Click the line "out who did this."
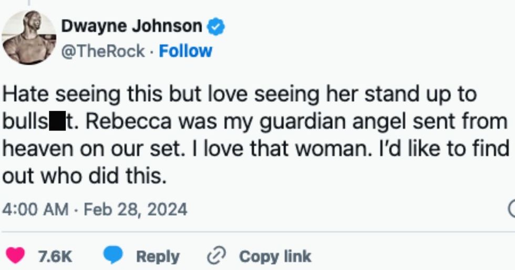The width and height of the screenshot is (515, 270). [85, 176]
